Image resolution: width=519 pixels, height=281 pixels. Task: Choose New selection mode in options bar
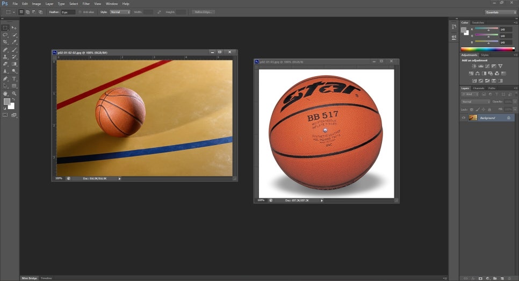tap(21, 12)
